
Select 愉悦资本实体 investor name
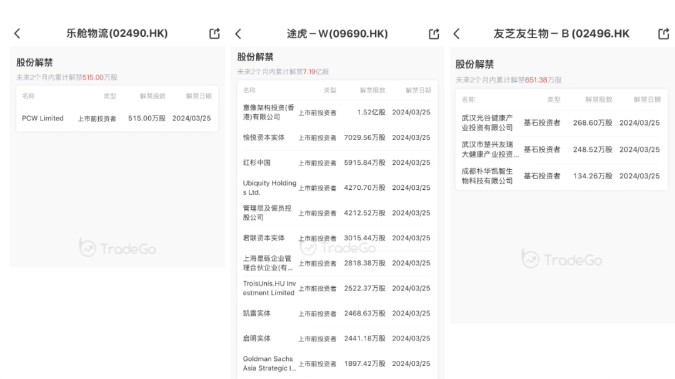point(264,137)
